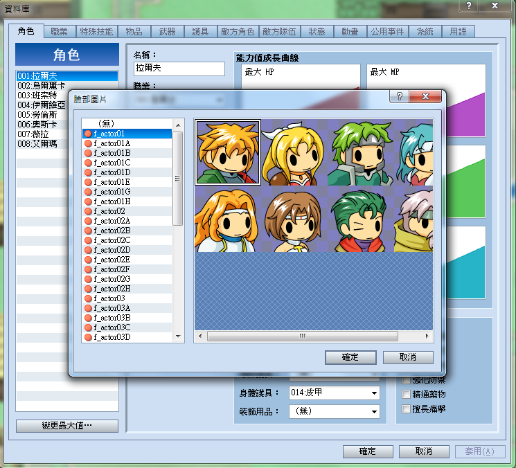Select the orange spiky-haired hero face

coord(228,152)
